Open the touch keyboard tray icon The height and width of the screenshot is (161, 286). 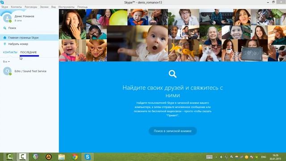(x=209, y=157)
